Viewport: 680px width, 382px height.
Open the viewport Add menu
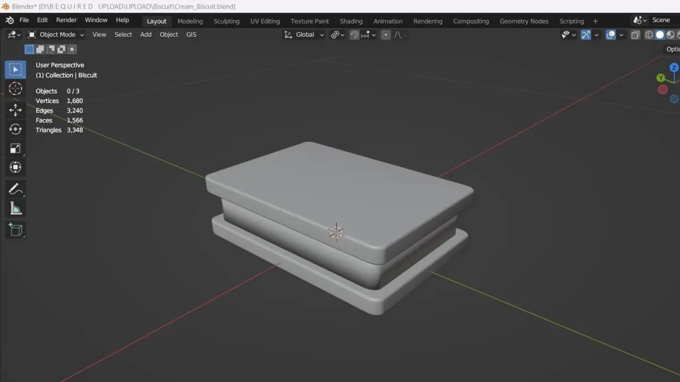click(x=146, y=35)
